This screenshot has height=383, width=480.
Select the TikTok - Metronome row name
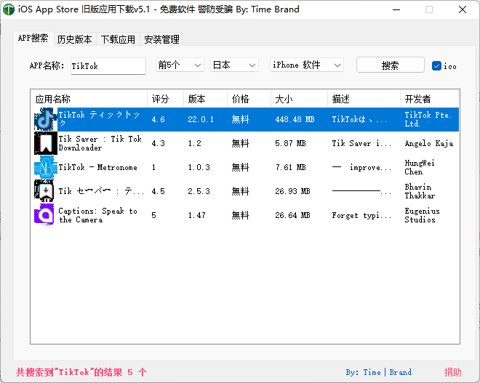pos(97,167)
